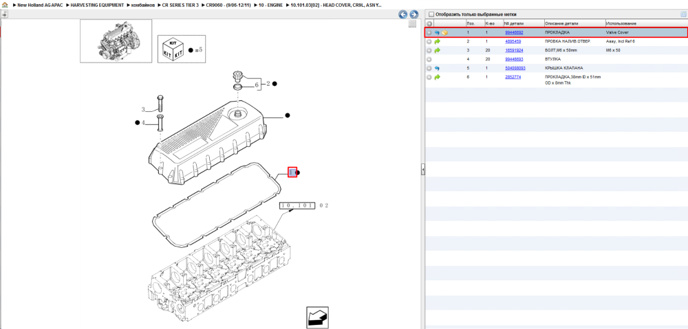Select the M6 x 50 usage cell
The width and height of the screenshot is (688, 329).
tap(614, 50)
